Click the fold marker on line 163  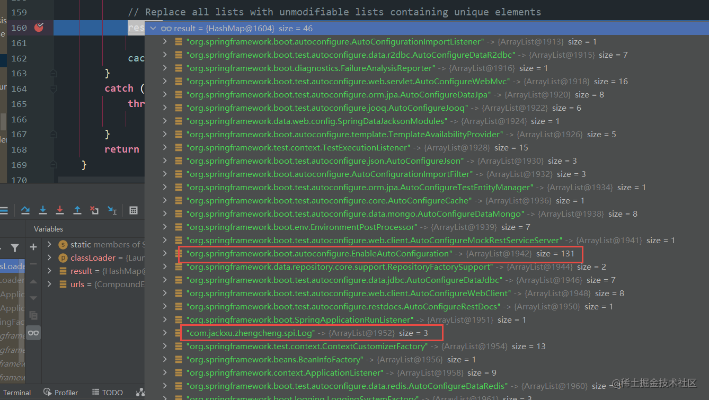(53, 73)
